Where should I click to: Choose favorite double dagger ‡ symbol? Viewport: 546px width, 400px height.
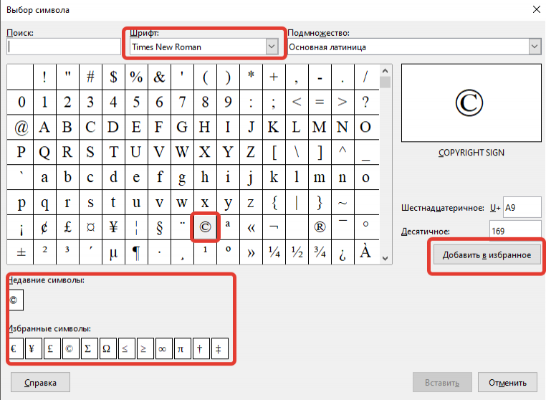click(x=220, y=348)
